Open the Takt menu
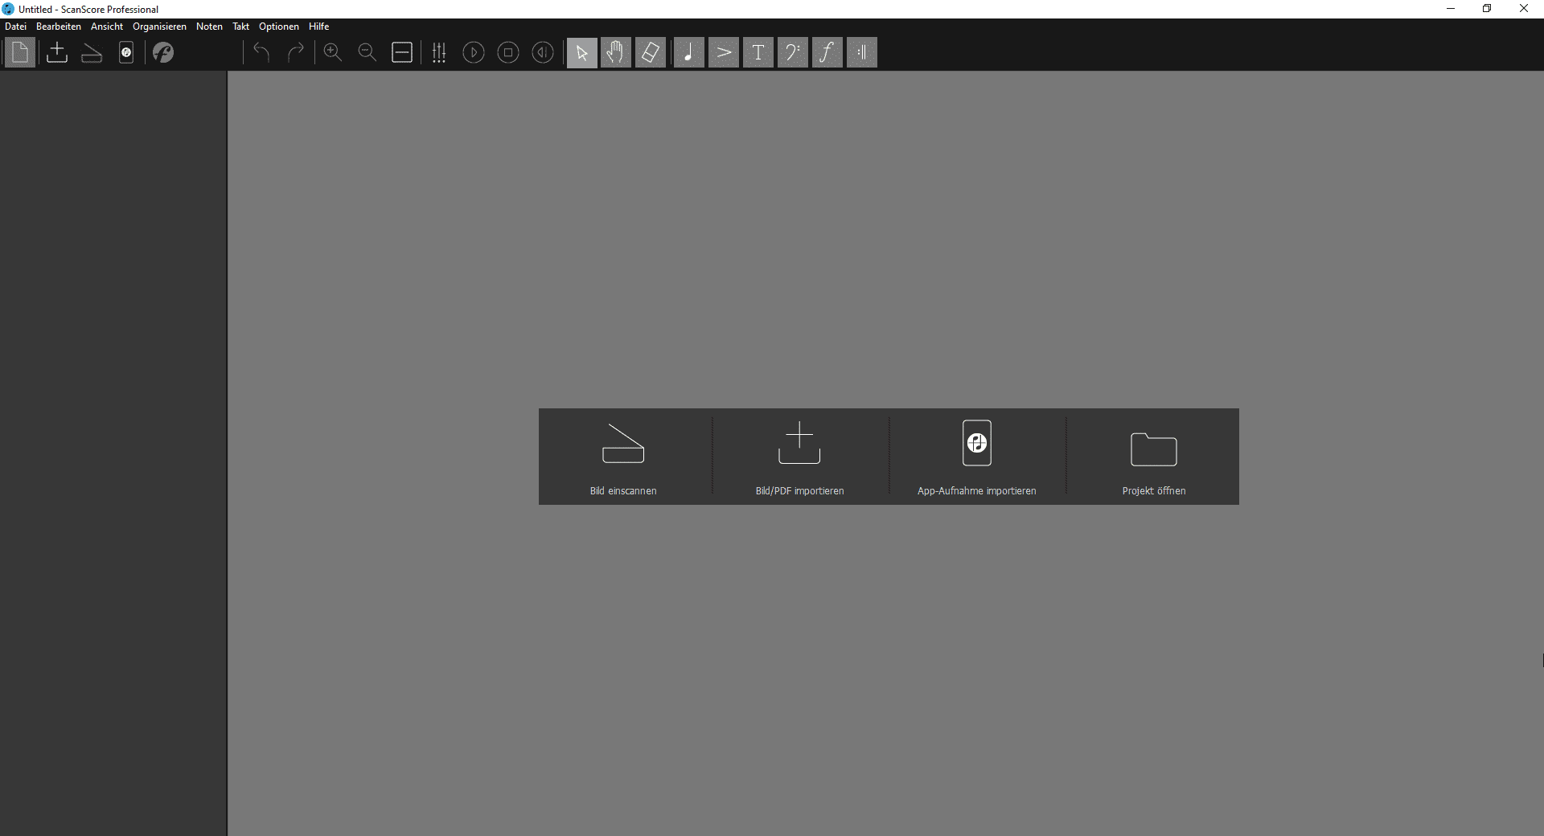This screenshot has height=836, width=1544. [241, 27]
